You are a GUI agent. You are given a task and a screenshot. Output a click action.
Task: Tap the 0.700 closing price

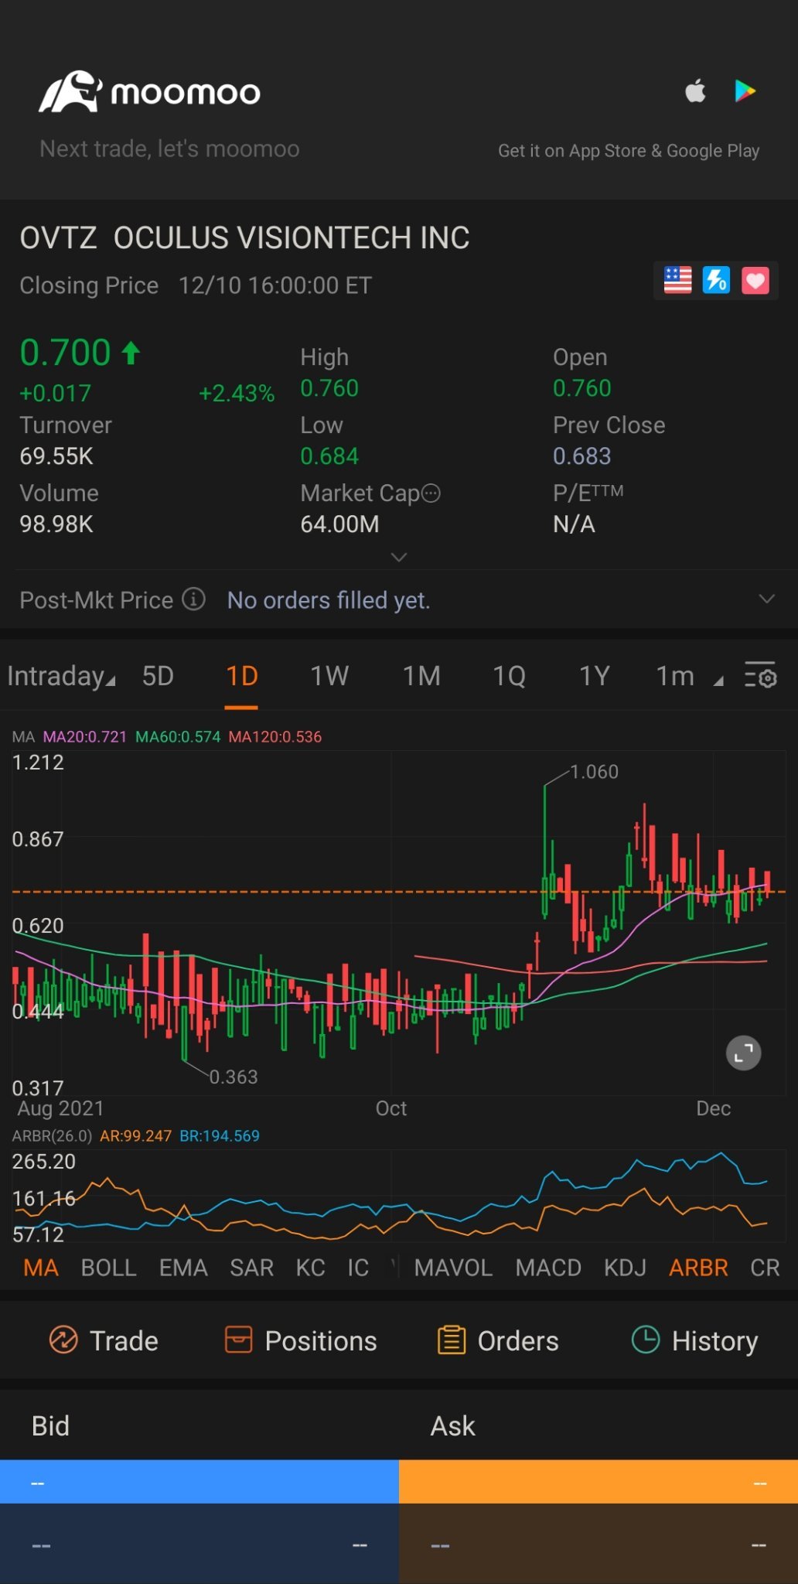[x=65, y=353]
